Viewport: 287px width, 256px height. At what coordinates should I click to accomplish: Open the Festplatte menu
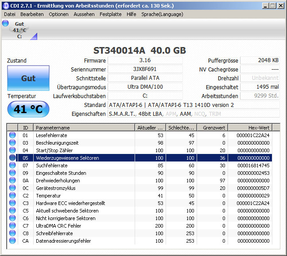click(110, 14)
